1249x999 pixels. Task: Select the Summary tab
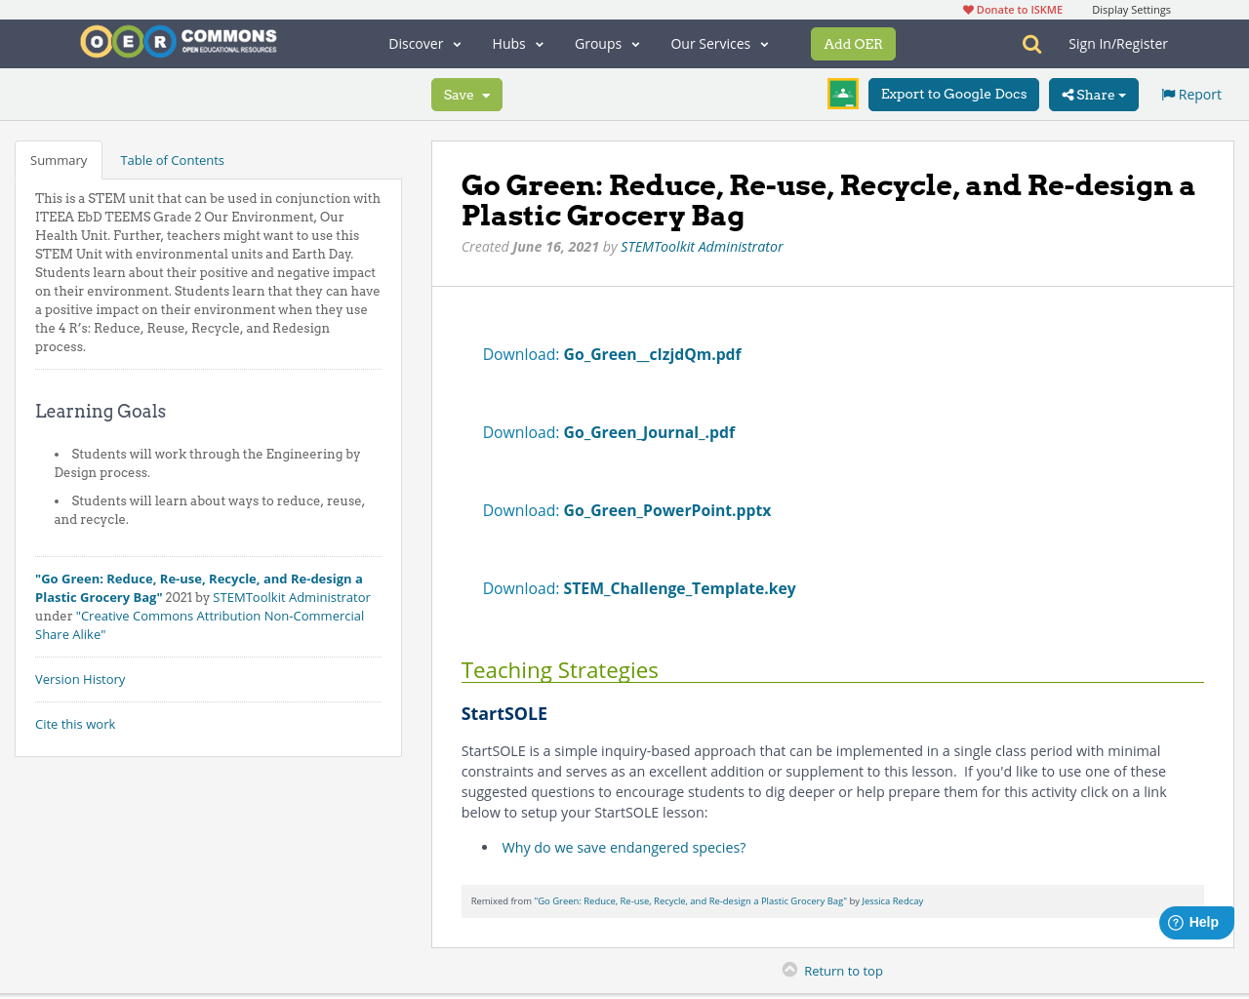[59, 159]
